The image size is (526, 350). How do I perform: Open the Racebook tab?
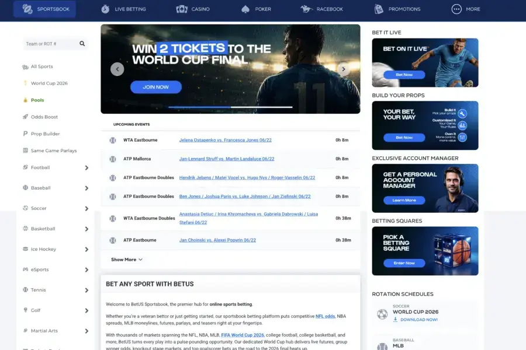click(x=321, y=9)
